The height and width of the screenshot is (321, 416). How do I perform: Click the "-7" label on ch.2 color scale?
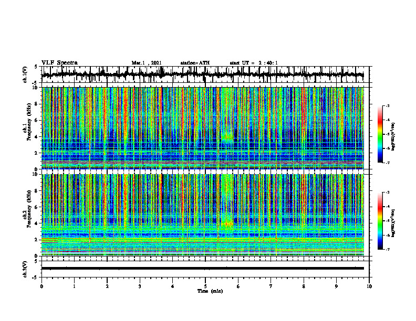pos(388,250)
